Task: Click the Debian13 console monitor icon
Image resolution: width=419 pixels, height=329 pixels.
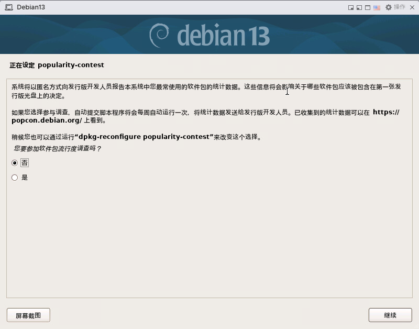Action: [9, 7]
